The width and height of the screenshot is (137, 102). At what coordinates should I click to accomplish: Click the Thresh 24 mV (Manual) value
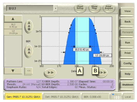[31, 84]
